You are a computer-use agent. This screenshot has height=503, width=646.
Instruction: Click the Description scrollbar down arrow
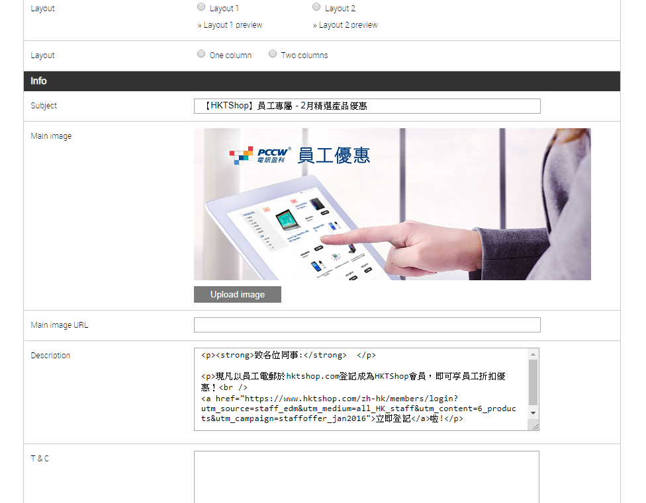[x=533, y=413]
